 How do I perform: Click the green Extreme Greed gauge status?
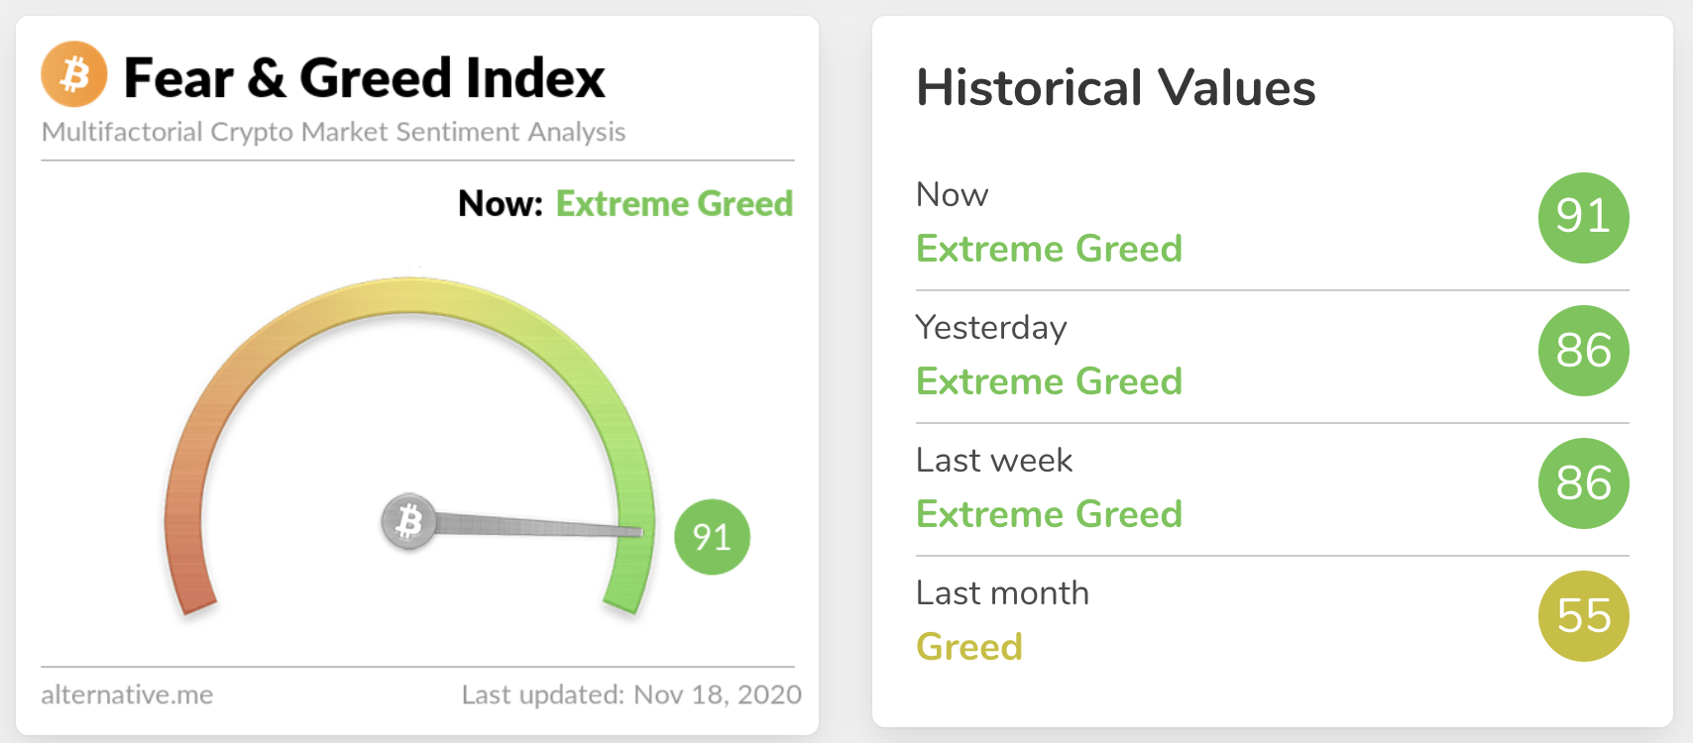pos(674,204)
